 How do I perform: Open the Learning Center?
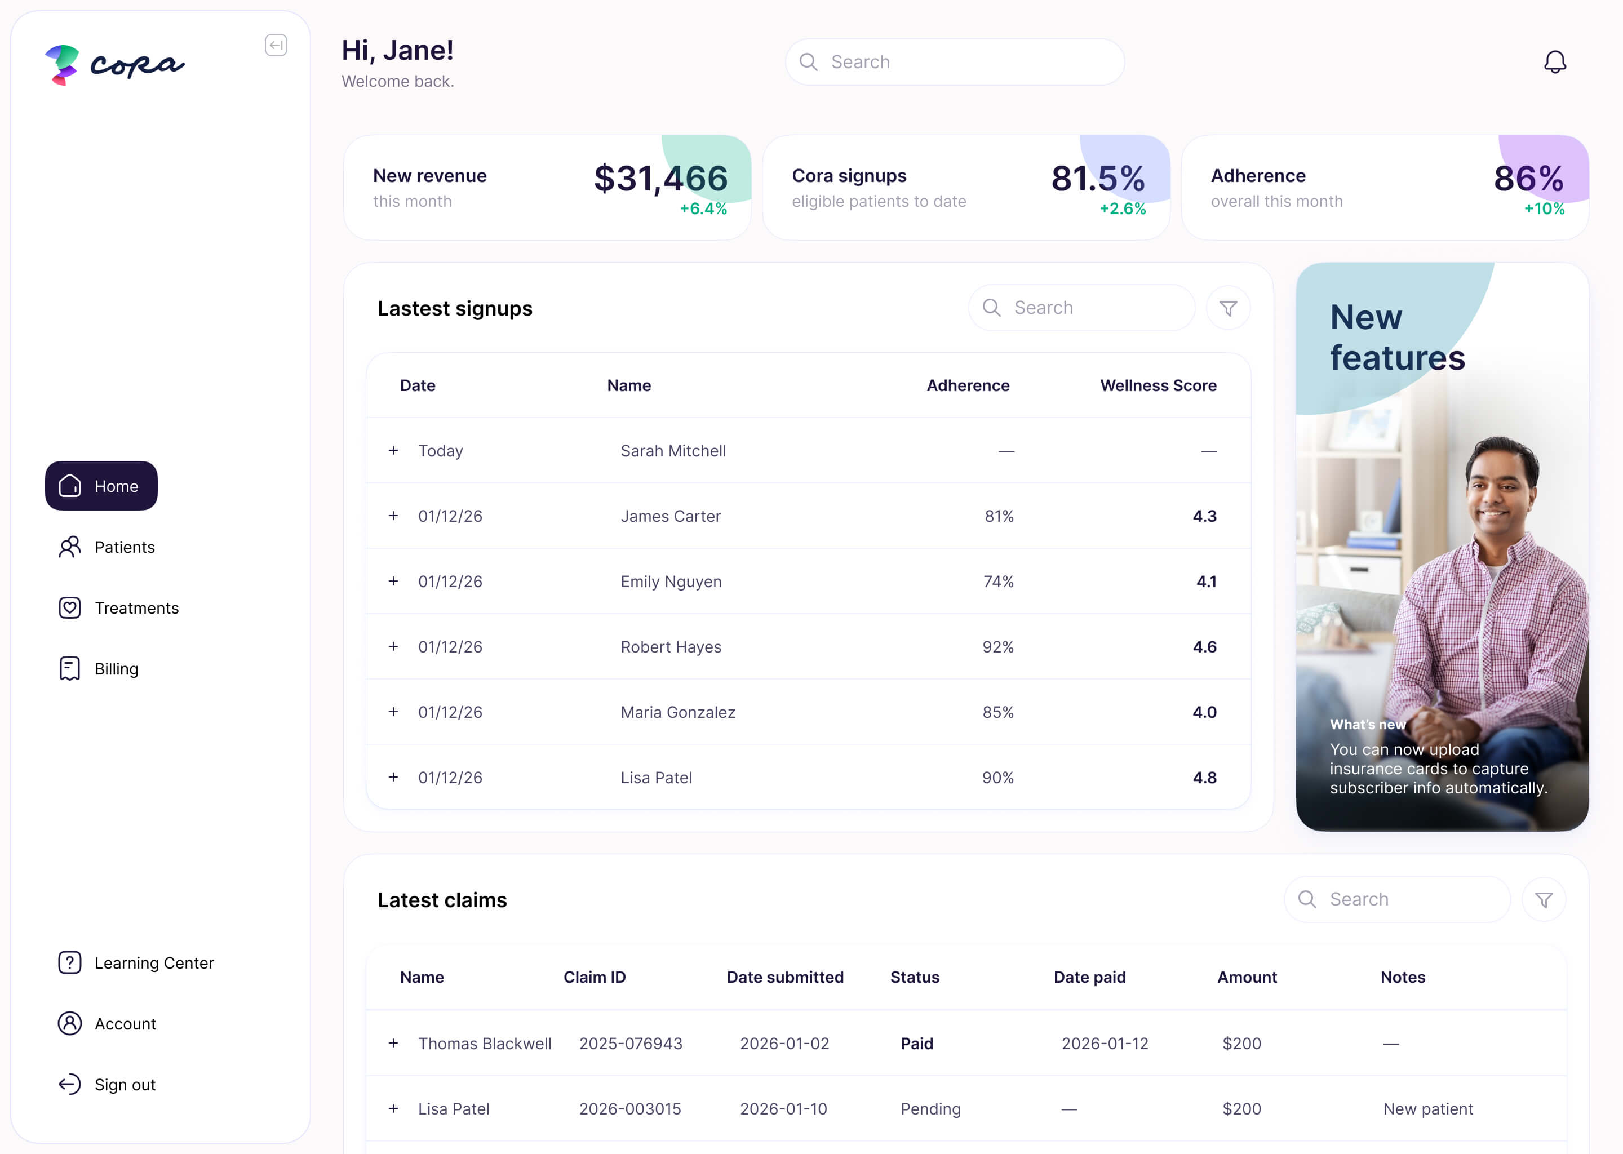[x=153, y=963]
